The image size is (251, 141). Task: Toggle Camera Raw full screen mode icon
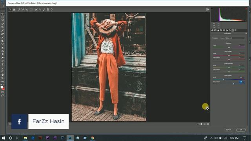(x=207, y=9)
